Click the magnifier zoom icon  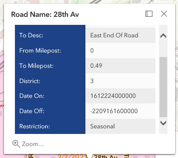[16, 144]
